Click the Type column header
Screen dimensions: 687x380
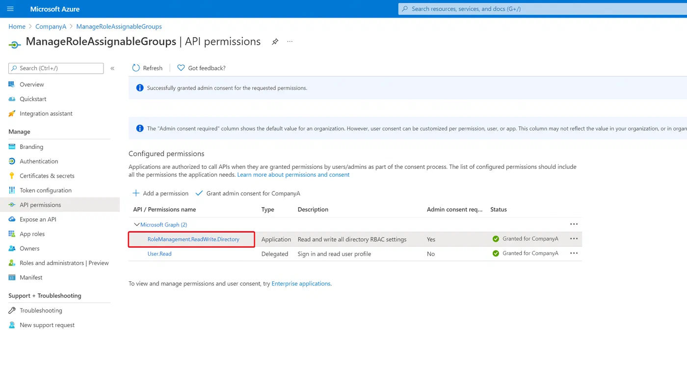[268, 210]
